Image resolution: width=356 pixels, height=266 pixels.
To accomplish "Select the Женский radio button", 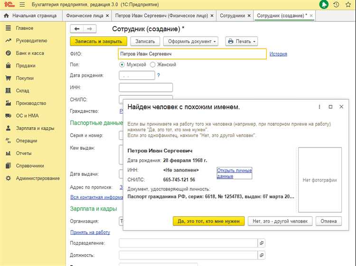I will pyautogui.click(x=152, y=64).
